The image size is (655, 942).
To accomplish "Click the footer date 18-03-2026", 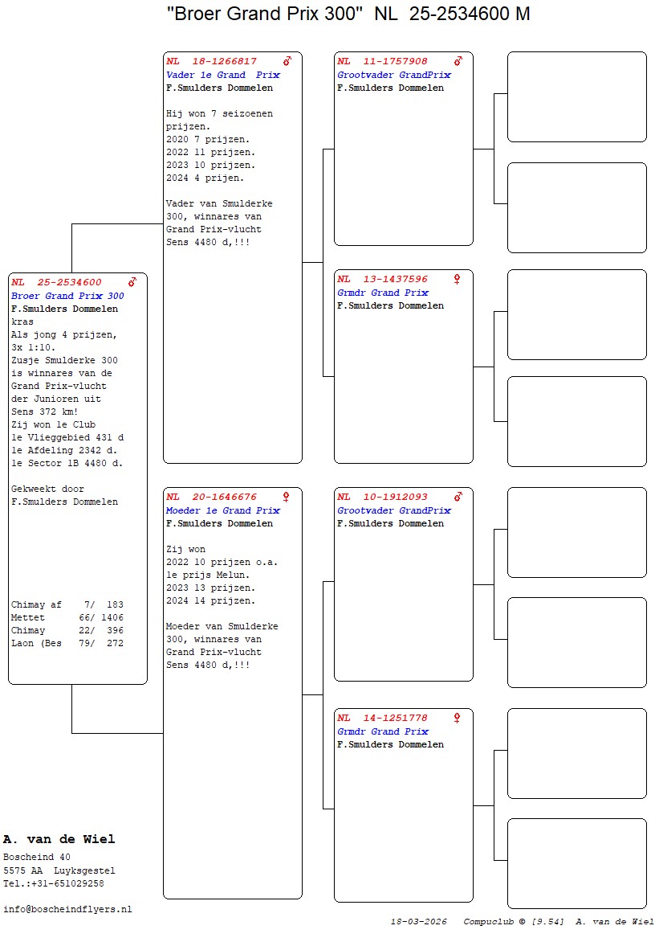I will 418,921.
